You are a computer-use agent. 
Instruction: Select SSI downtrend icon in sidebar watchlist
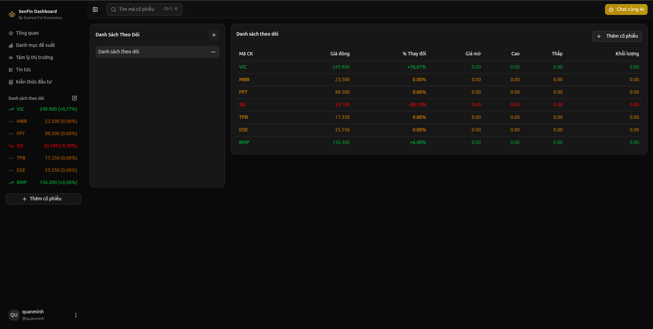click(11, 146)
